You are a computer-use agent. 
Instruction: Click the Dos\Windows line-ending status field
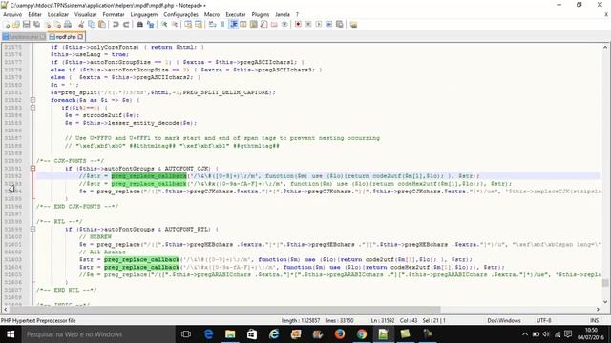coord(504,321)
